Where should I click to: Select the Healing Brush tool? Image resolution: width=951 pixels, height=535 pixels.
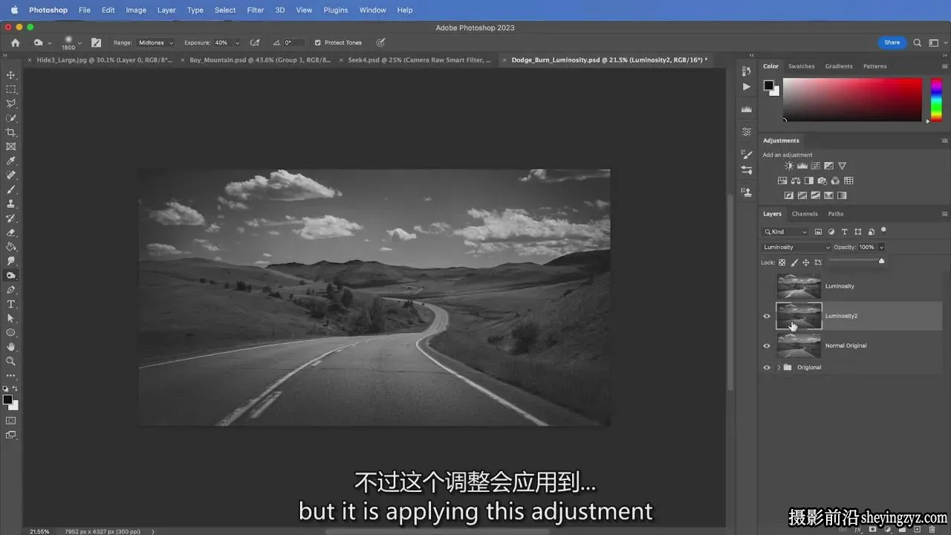tap(11, 175)
